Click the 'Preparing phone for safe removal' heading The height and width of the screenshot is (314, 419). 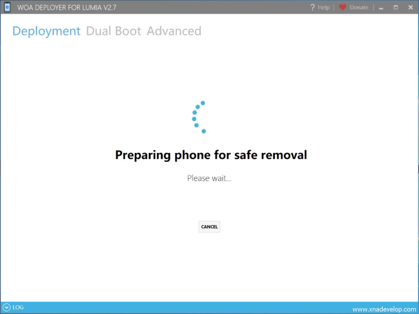pos(211,155)
